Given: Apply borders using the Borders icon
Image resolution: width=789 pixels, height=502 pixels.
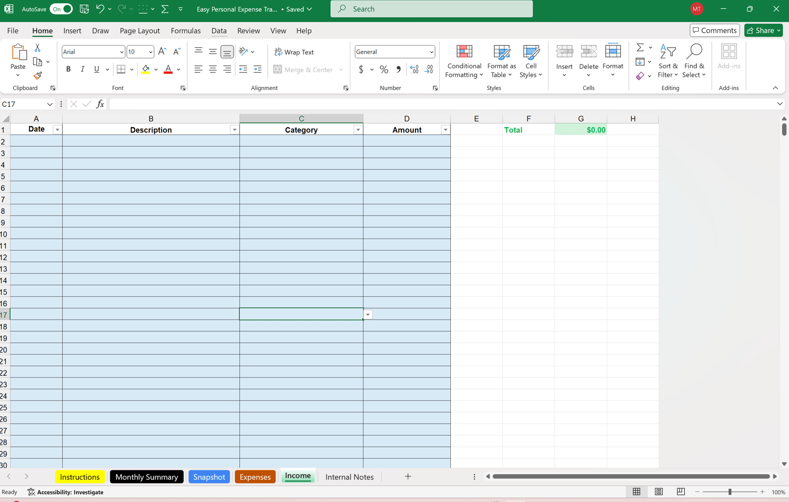Looking at the screenshot, I should (121, 69).
